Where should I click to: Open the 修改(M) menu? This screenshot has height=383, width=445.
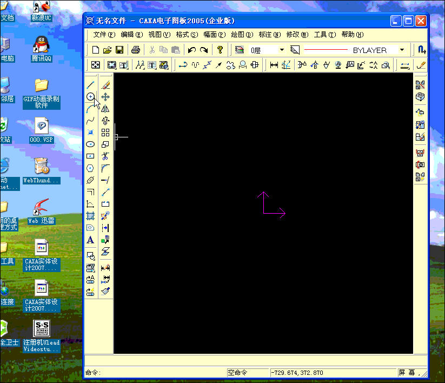click(x=297, y=35)
